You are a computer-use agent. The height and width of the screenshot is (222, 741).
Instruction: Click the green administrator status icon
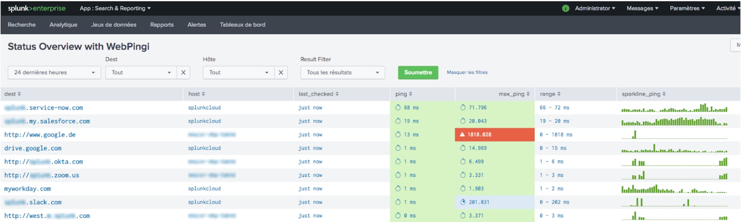click(566, 8)
